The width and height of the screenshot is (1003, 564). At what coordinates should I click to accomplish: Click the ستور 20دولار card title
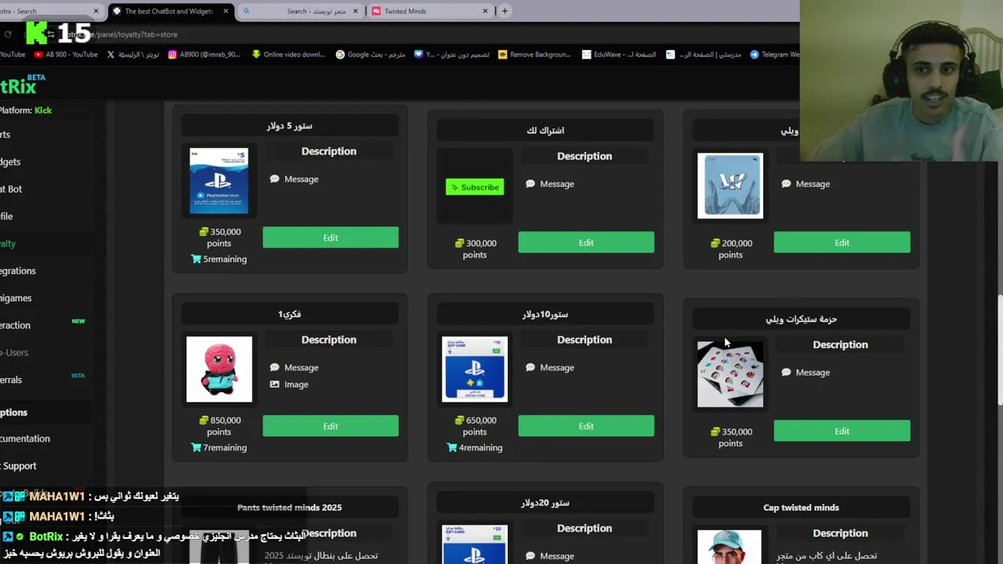pyautogui.click(x=545, y=502)
